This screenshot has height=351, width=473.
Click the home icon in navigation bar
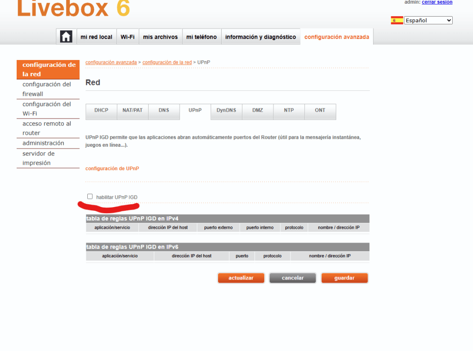66,37
